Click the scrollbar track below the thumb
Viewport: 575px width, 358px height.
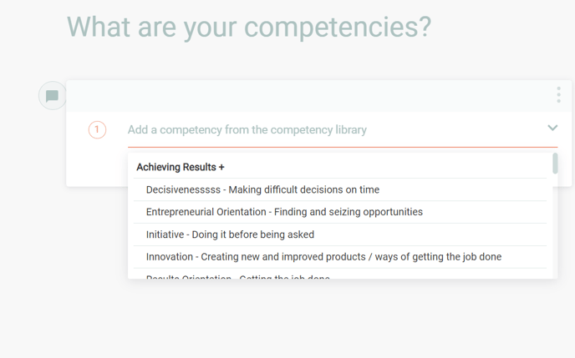coord(555,234)
